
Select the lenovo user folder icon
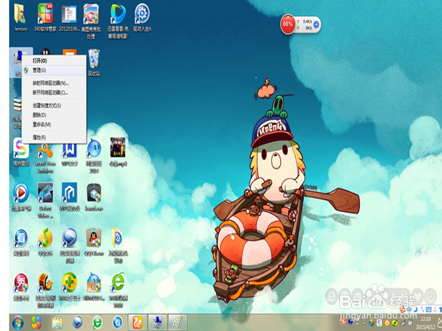pyautogui.click(x=21, y=18)
